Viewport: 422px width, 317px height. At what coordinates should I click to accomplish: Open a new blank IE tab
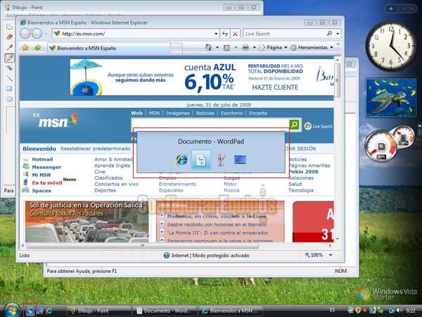pyautogui.click(x=177, y=49)
